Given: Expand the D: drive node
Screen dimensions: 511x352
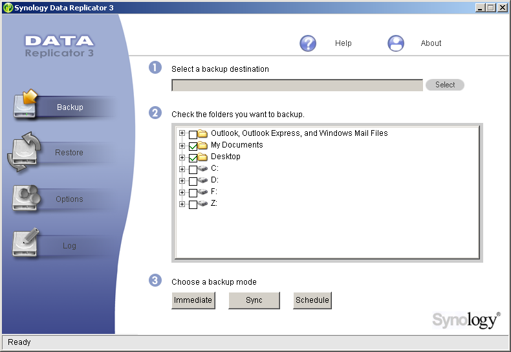Looking at the screenshot, I should 182,181.
